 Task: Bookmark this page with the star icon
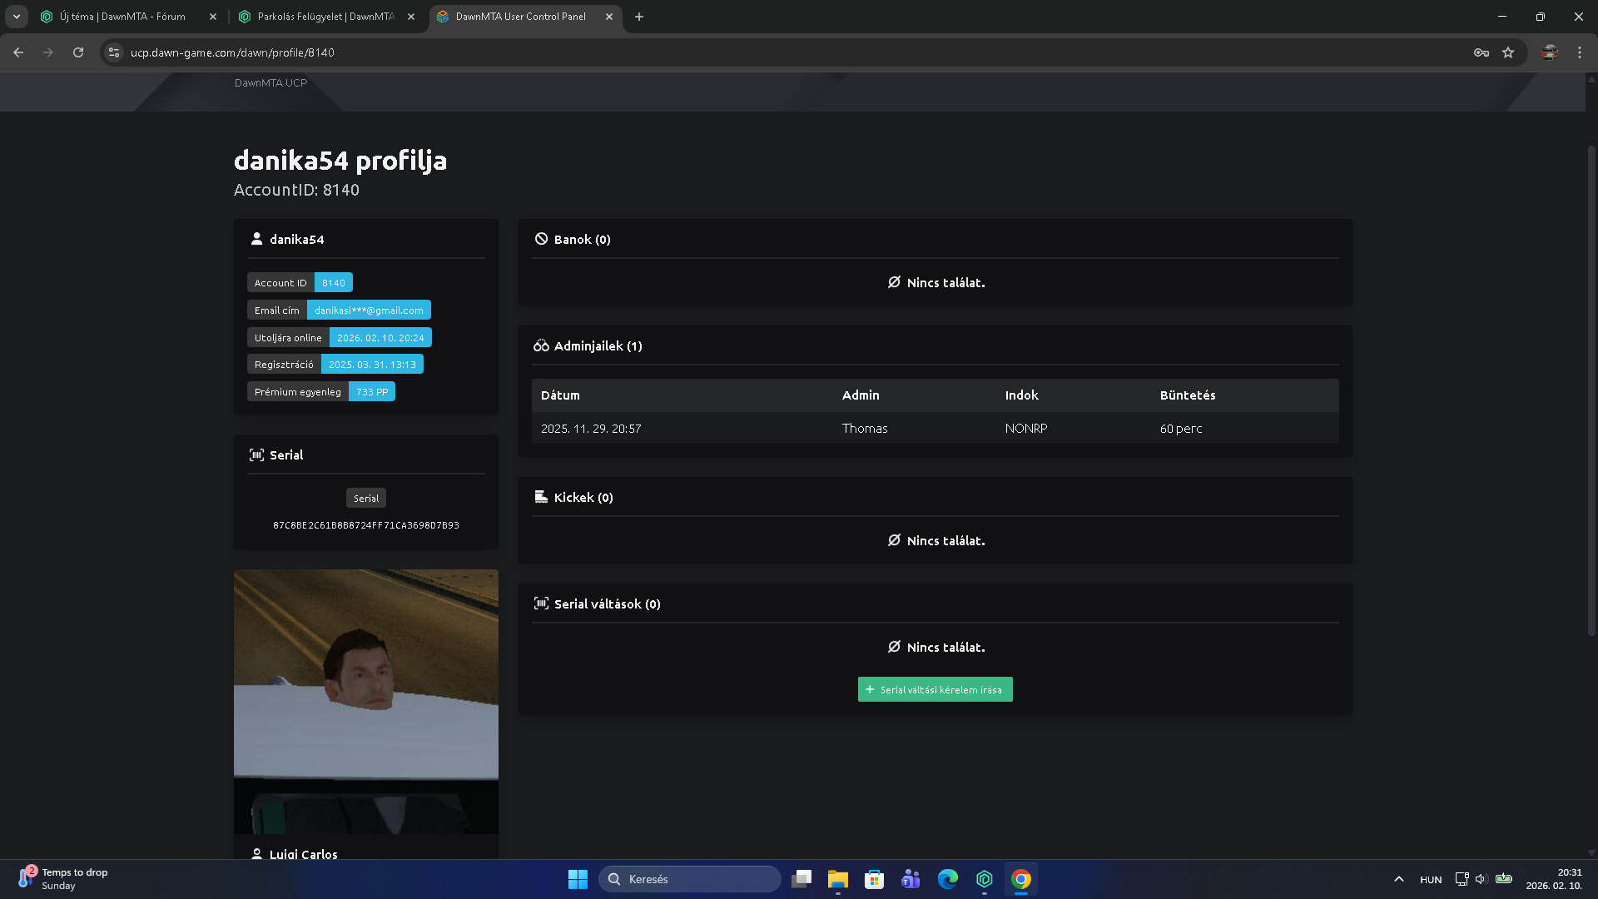(x=1508, y=52)
